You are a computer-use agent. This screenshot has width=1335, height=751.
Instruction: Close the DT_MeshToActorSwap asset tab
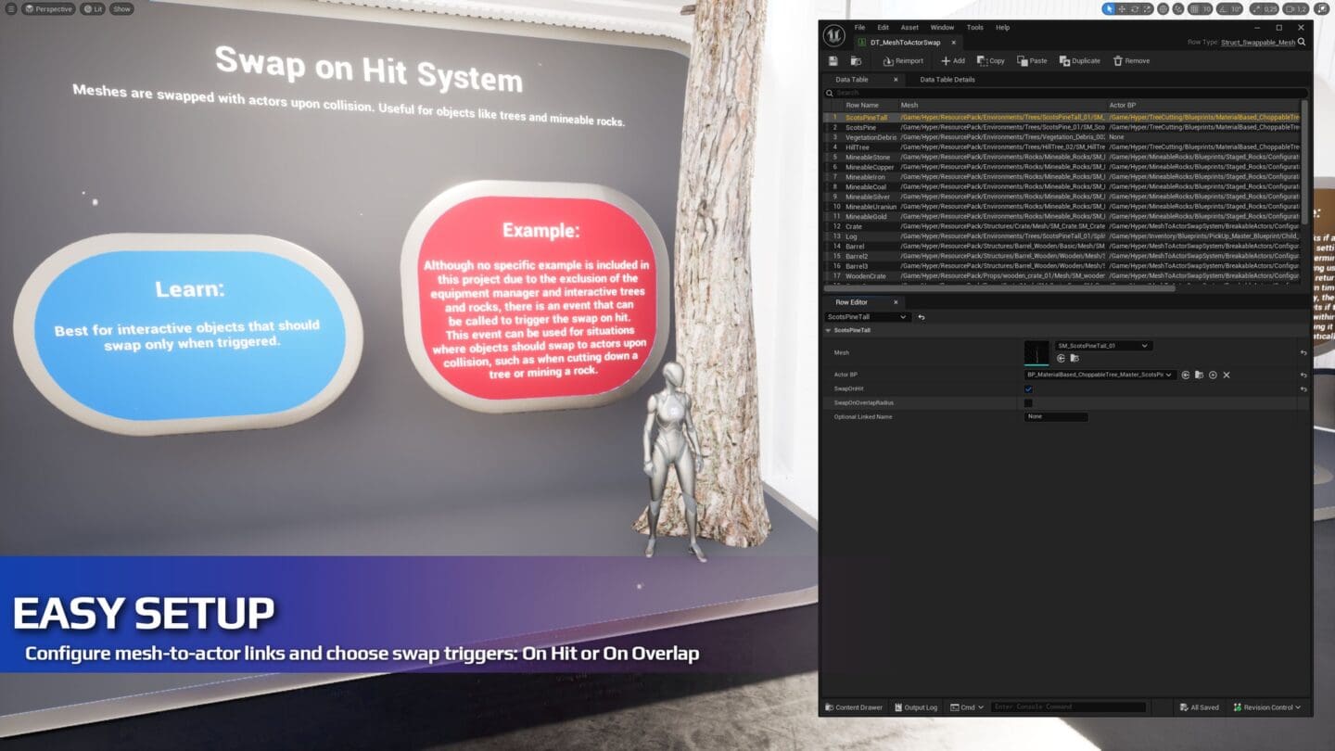(953, 43)
